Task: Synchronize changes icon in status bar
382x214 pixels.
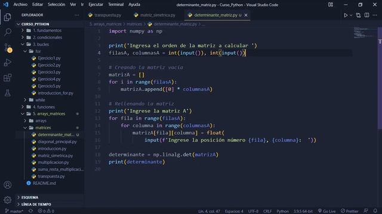Action: (30, 211)
